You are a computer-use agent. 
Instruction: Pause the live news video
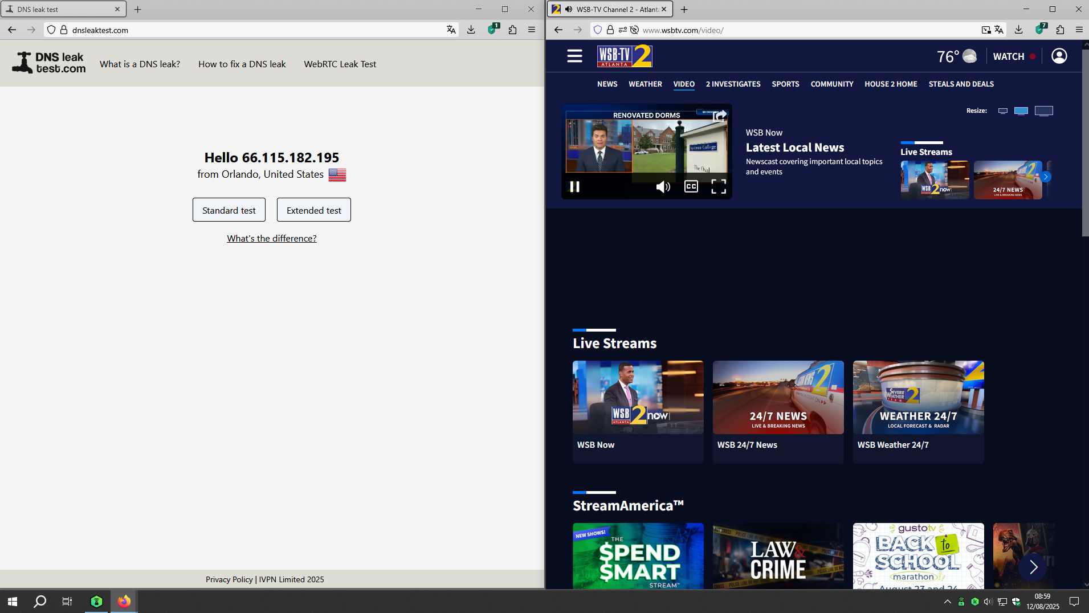click(574, 186)
